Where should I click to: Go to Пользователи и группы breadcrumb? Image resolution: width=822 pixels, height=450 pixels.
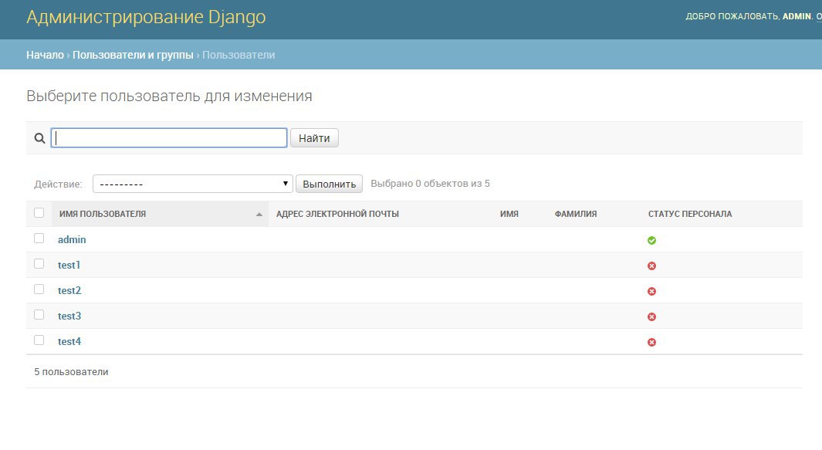(133, 55)
